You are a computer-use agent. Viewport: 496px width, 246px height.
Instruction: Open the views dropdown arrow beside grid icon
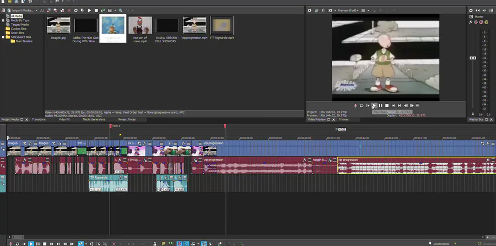point(115,10)
